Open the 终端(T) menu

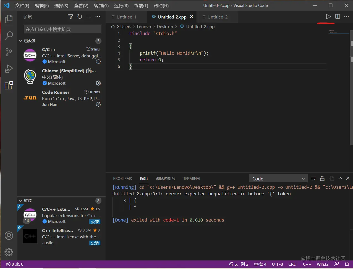tap(141, 6)
